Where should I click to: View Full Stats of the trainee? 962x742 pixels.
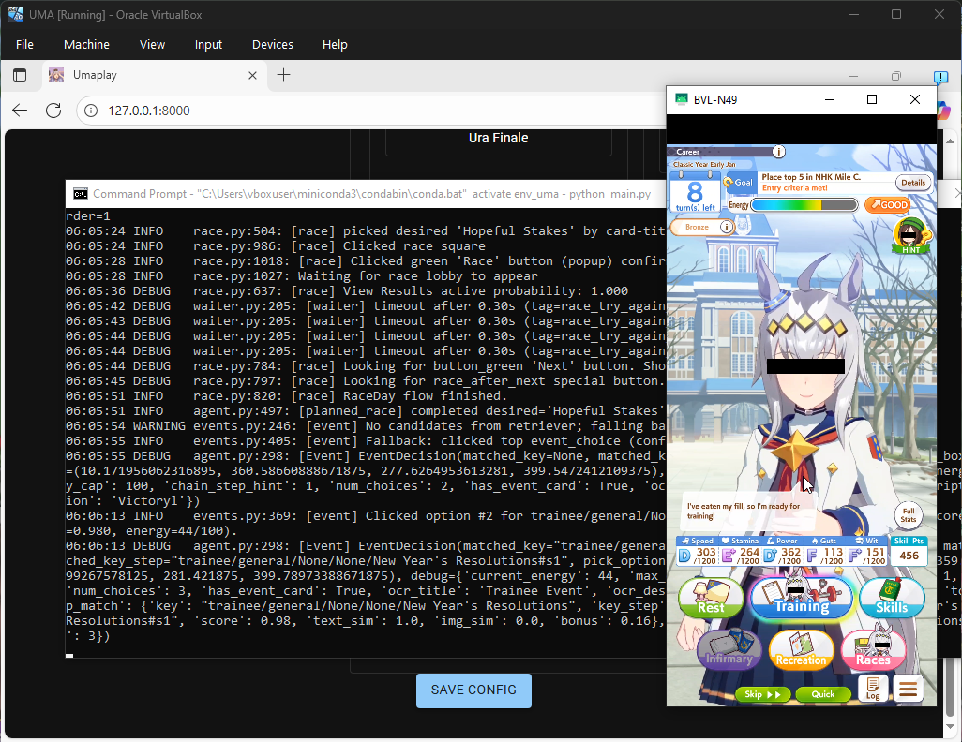click(909, 515)
